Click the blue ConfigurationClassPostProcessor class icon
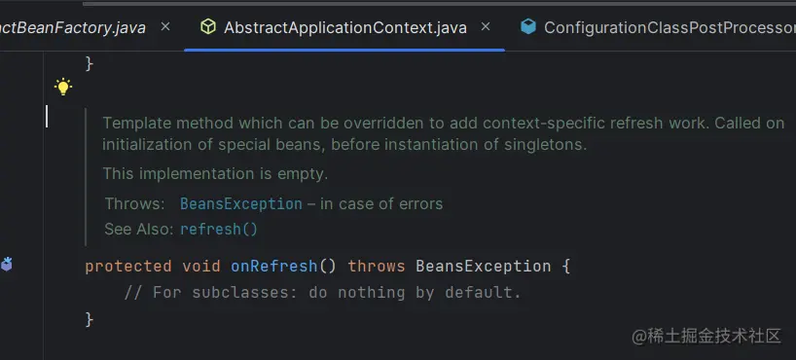The width and height of the screenshot is (796, 360). (x=528, y=27)
